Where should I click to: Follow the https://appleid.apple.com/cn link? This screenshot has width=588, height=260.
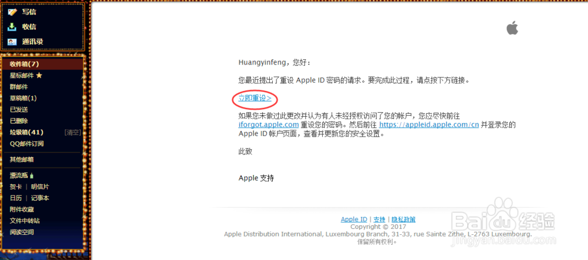tap(429, 124)
